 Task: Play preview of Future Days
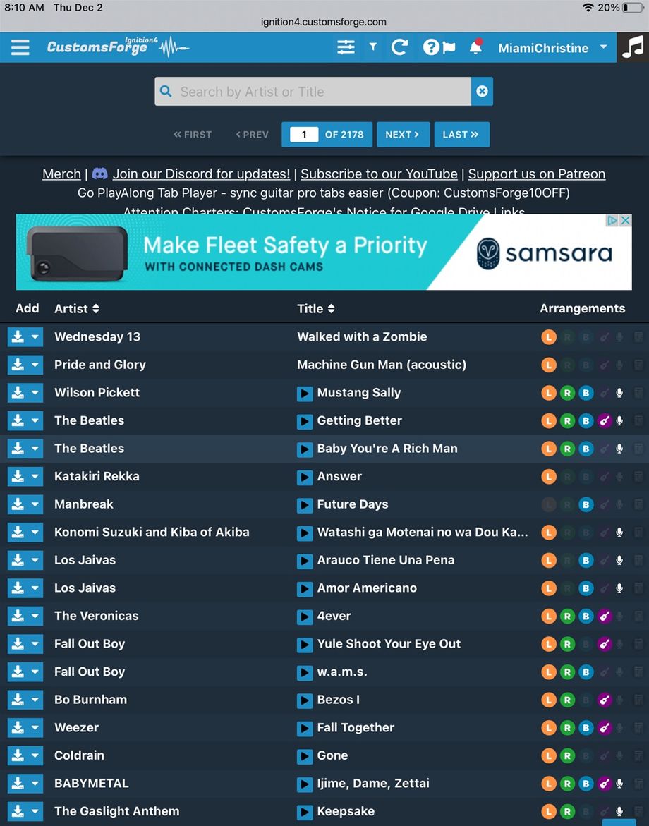pos(305,504)
